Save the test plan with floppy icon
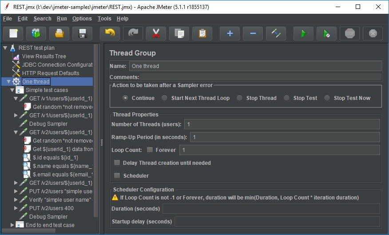Viewport: 389px width, 235px height. [x=82, y=33]
